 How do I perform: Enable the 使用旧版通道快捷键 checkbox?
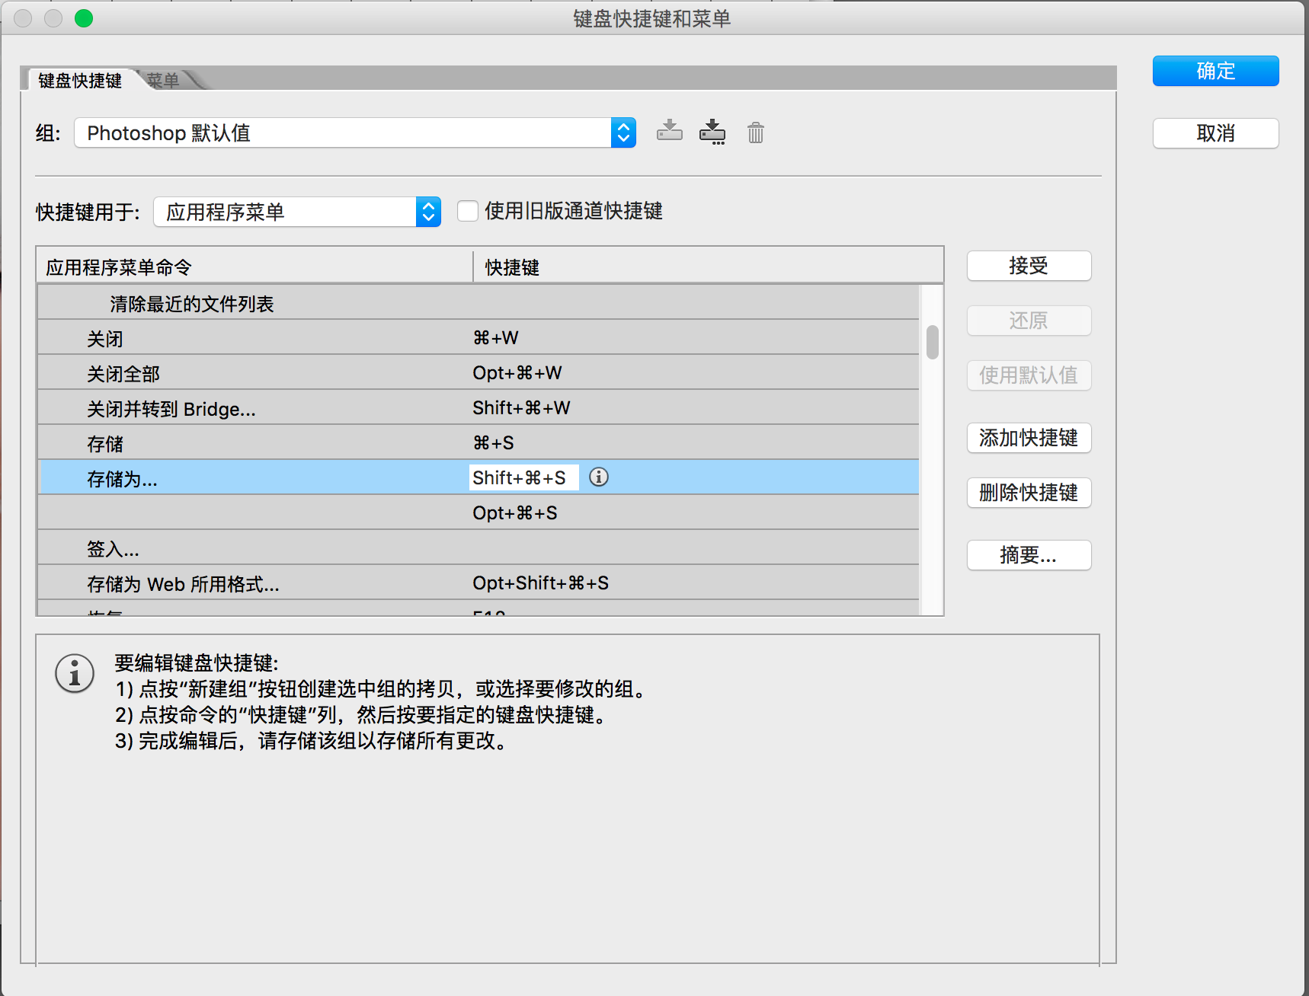click(x=468, y=211)
